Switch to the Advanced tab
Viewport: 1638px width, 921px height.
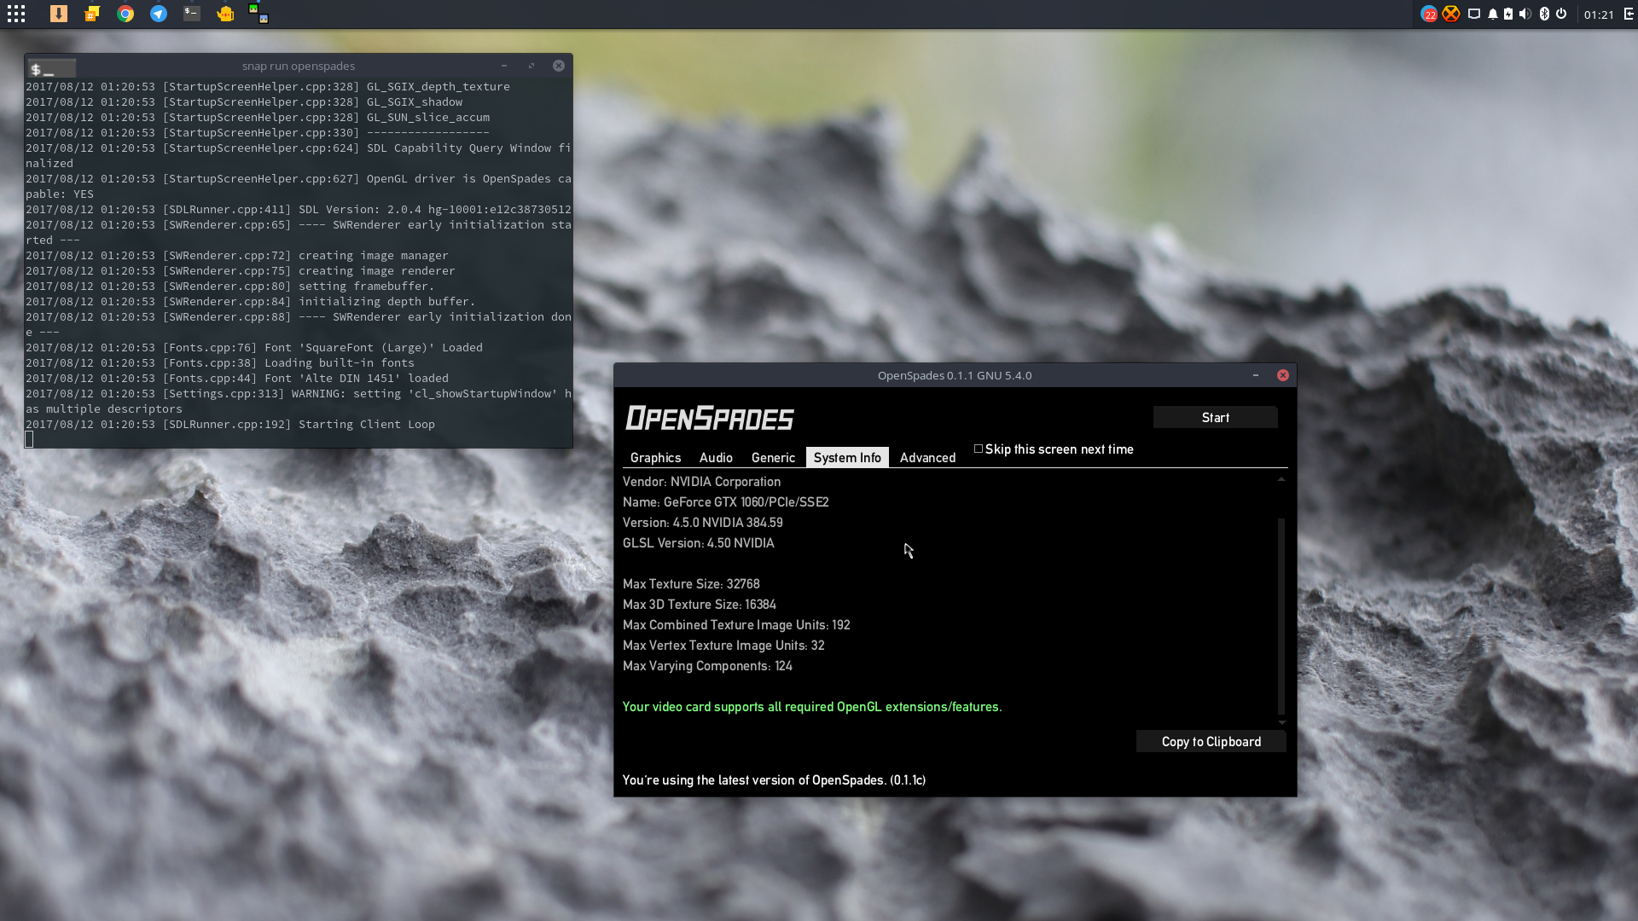pyautogui.click(x=927, y=458)
